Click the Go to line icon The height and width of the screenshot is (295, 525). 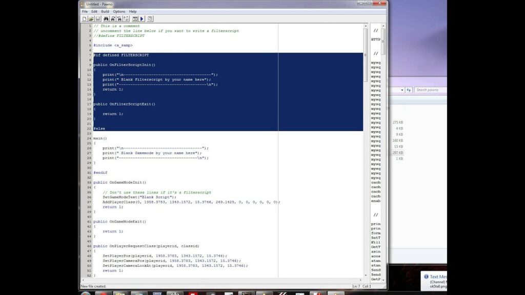(126, 19)
